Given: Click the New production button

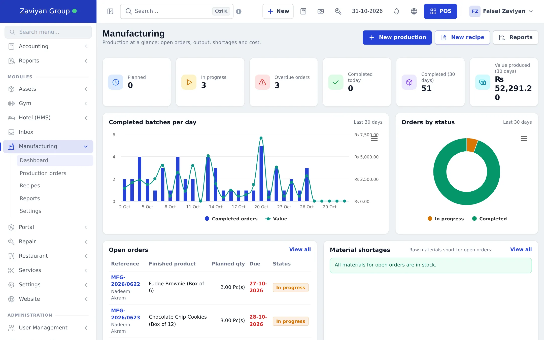Looking at the screenshot, I should 397,38.
